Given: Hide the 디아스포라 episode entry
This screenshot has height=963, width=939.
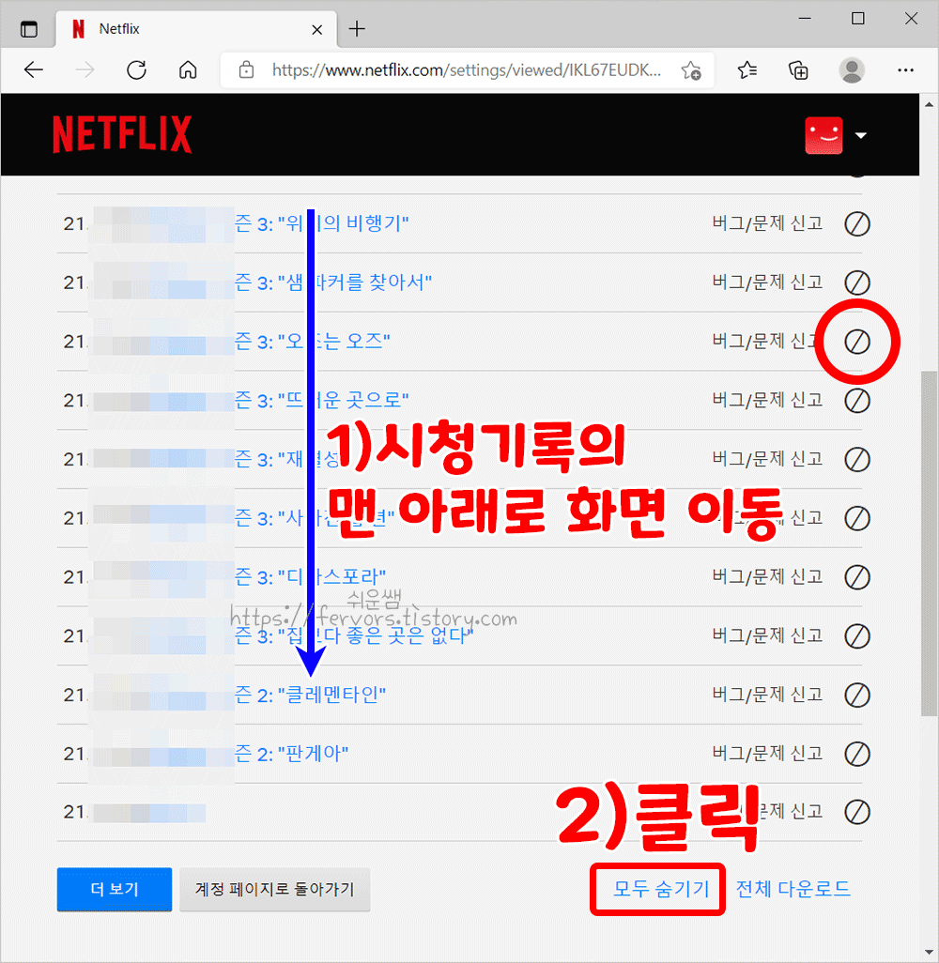Looking at the screenshot, I should (856, 577).
